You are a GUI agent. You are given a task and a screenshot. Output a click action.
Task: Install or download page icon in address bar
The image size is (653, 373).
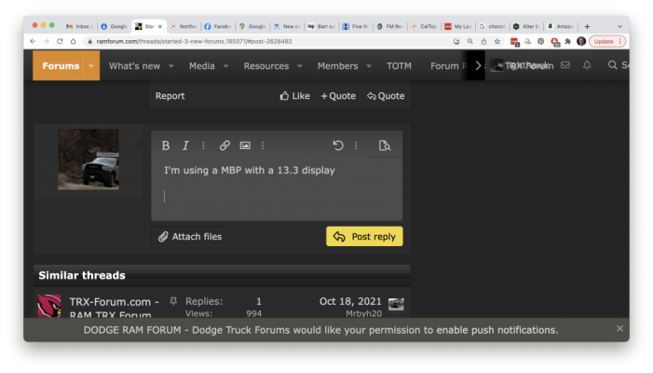pyautogui.click(x=456, y=41)
